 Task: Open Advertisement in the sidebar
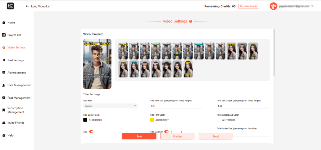17,72
